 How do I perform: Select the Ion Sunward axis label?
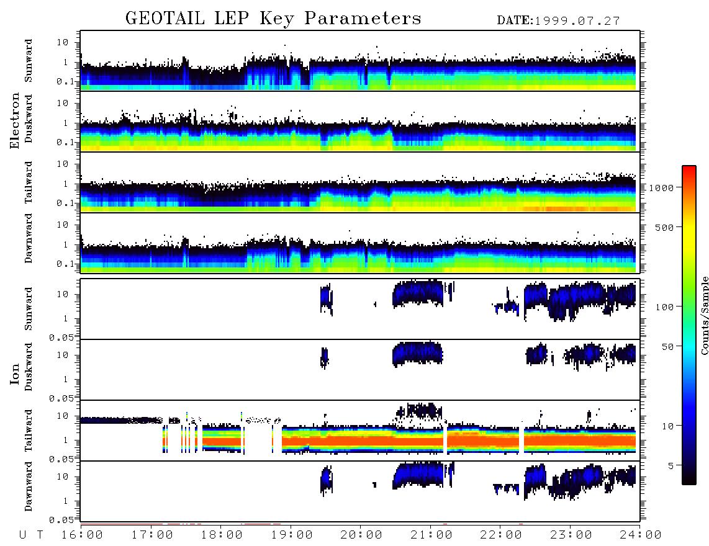click(29, 309)
